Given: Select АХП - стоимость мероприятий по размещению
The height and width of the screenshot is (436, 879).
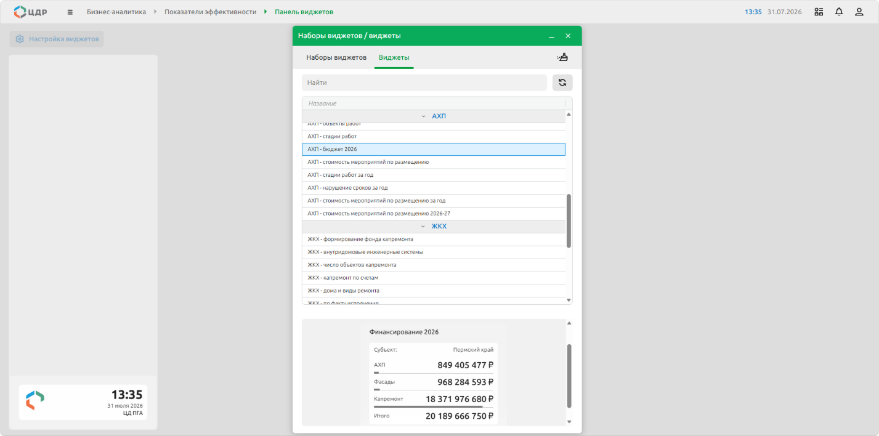Looking at the screenshot, I should pyautogui.click(x=434, y=162).
